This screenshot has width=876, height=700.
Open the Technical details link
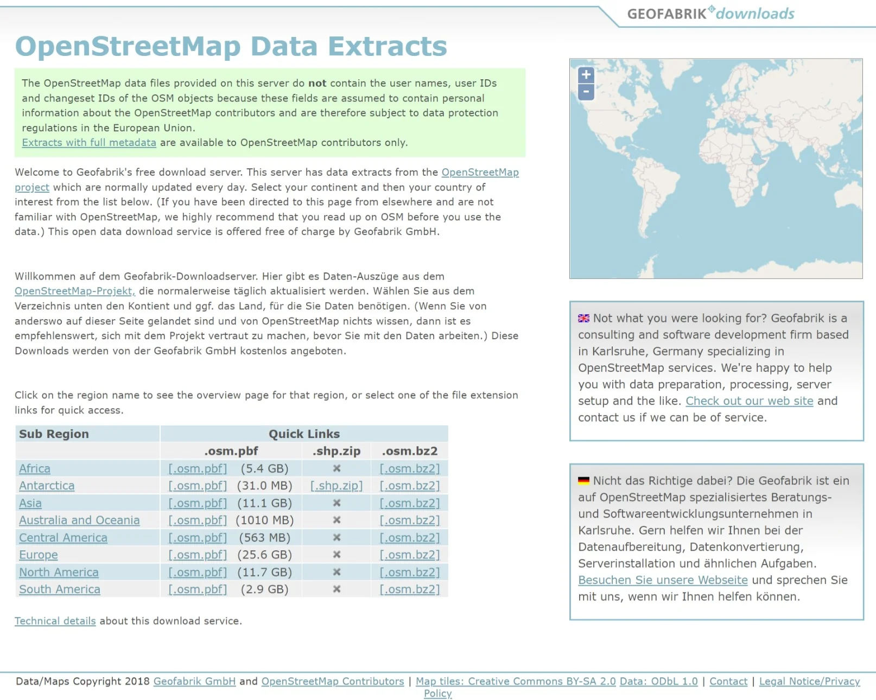click(55, 621)
